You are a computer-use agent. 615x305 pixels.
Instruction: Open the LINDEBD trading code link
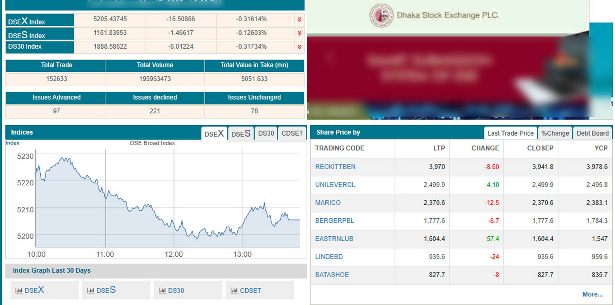pos(329,257)
